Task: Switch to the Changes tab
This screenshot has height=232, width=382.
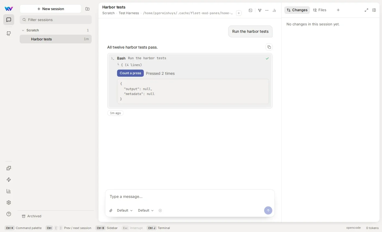Action: 297,10
